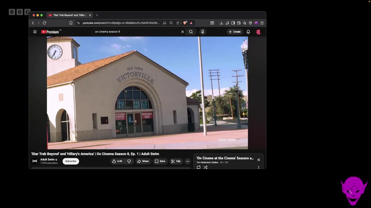Viewport: 371px width, 208px height.
Task: Open the 'On Cinema at the Cinema' playlist title
Action: coord(225,158)
